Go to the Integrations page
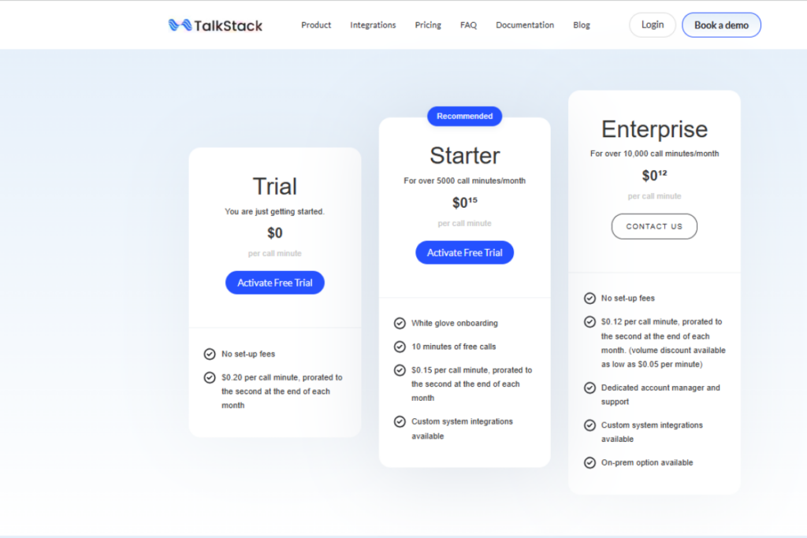Viewport: 807px width, 538px height. point(373,24)
